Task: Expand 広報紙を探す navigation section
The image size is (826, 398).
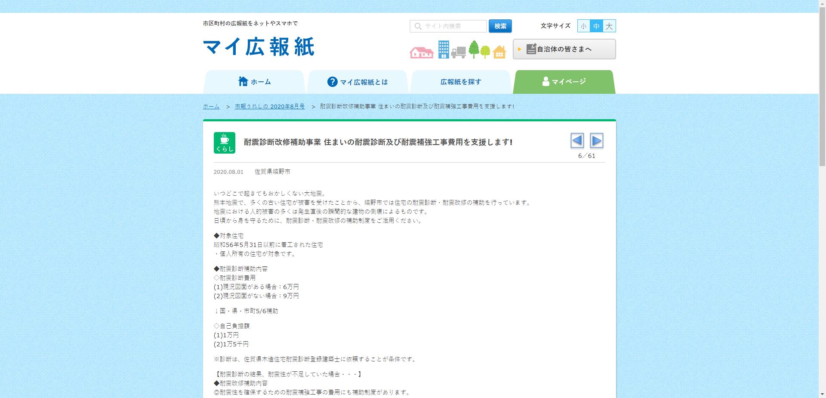Action: point(460,81)
